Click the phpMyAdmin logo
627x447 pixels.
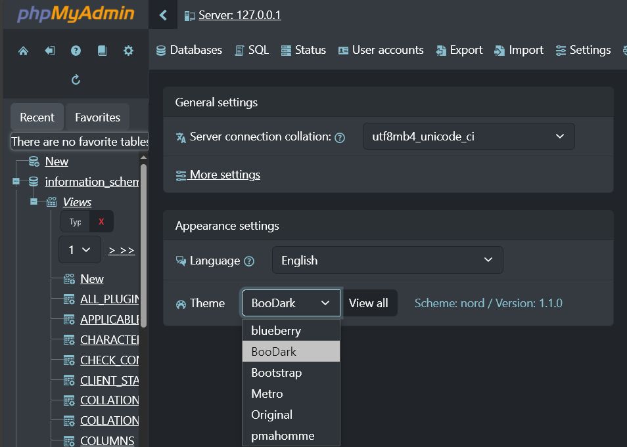click(x=76, y=14)
